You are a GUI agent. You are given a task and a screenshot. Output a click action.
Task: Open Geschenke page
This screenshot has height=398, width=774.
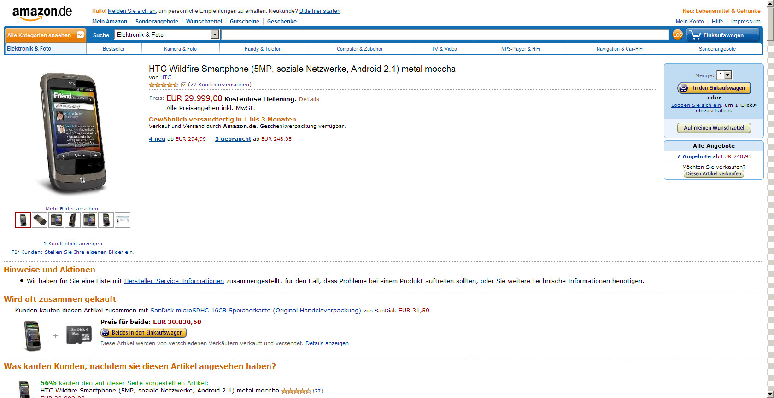(282, 22)
